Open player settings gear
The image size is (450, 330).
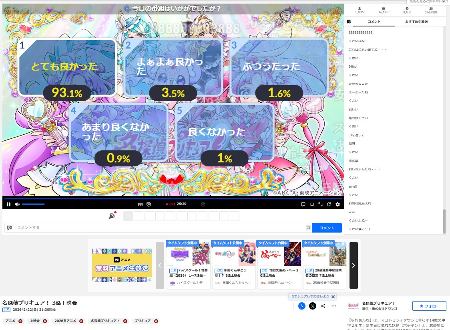click(337, 204)
